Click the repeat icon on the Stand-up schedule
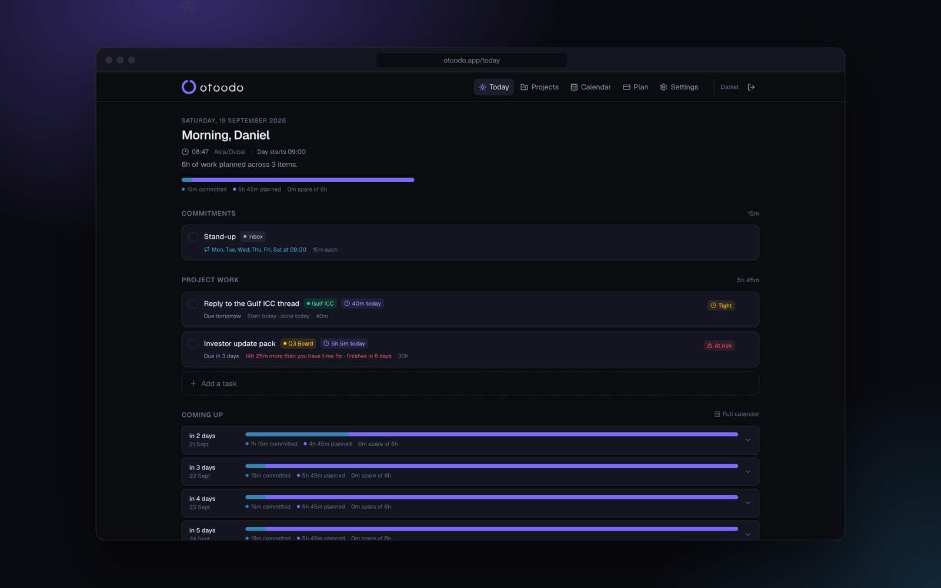Screen dimensions: 941x588 pyautogui.click(x=207, y=249)
